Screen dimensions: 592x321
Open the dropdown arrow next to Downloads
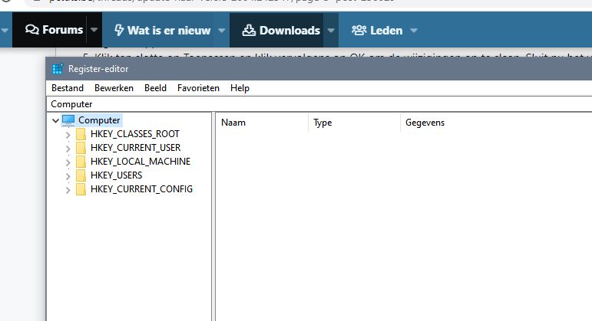(331, 30)
